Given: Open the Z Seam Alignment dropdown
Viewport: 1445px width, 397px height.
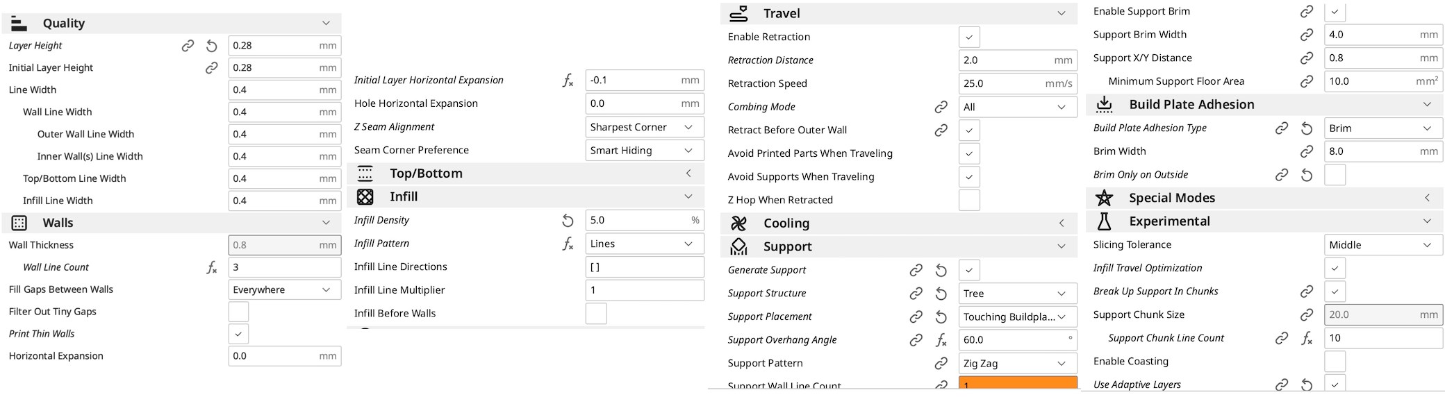Looking at the screenshot, I should pyautogui.click(x=643, y=127).
